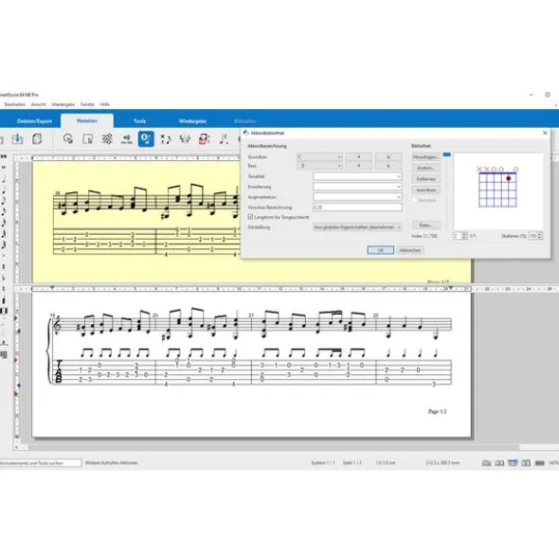Click the Abbrechen button
This screenshot has width=559, height=560.
(x=410, y=250)
